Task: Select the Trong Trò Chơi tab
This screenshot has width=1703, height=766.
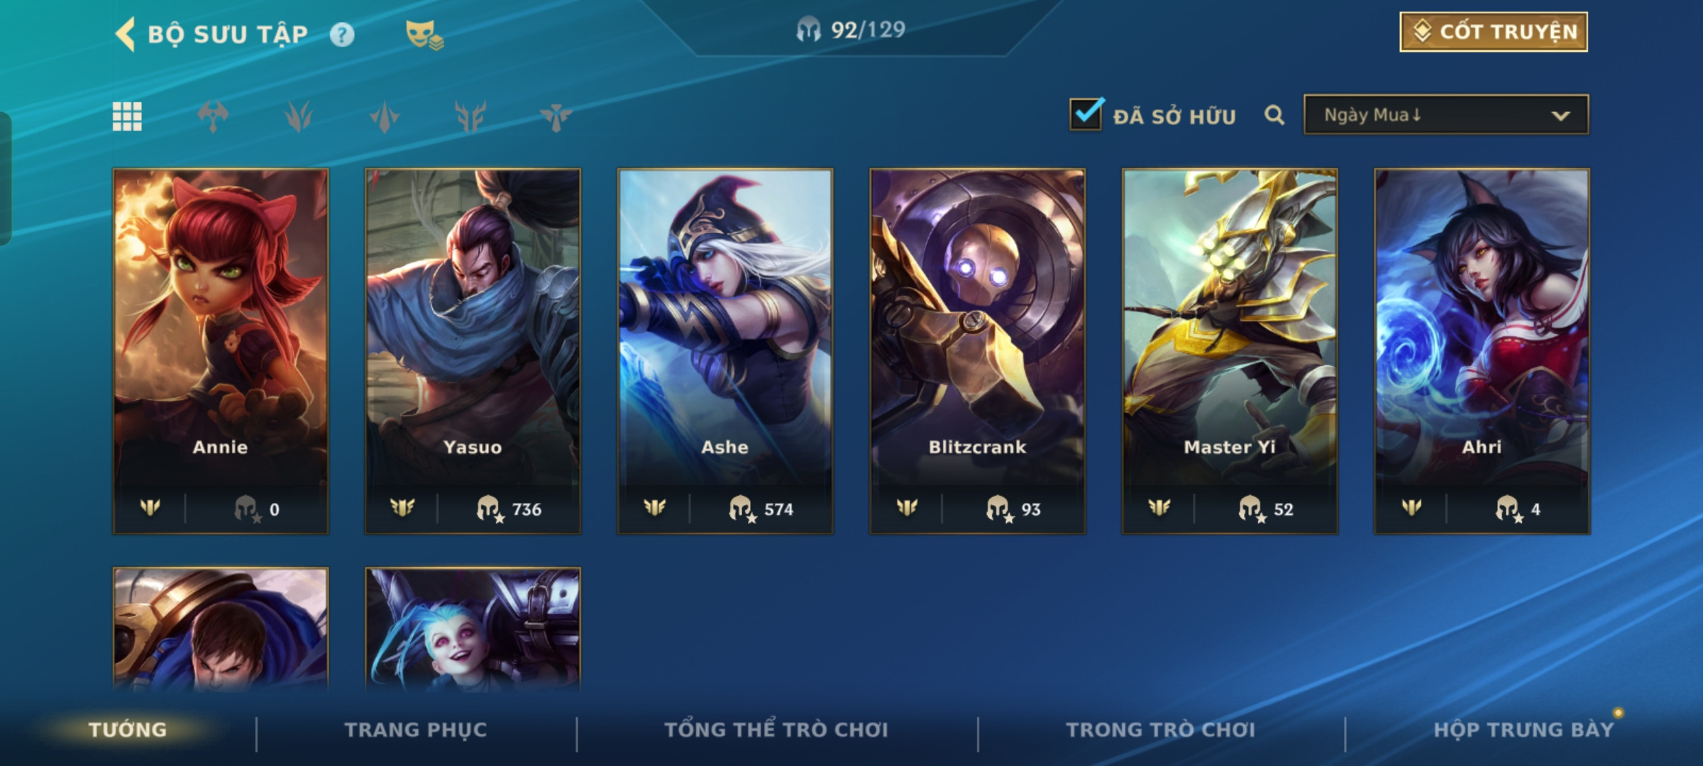Action: click(1161, 730)
